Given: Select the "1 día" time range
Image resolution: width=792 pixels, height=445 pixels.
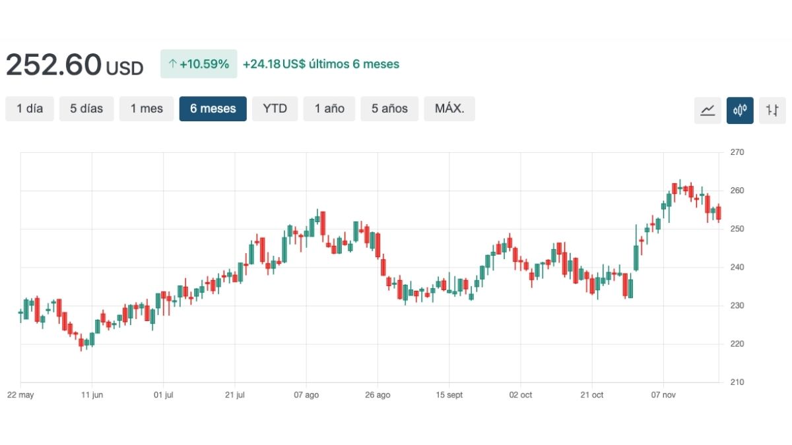Looking at the screenshot, I should pyautogui.click(x=29, y=109).
